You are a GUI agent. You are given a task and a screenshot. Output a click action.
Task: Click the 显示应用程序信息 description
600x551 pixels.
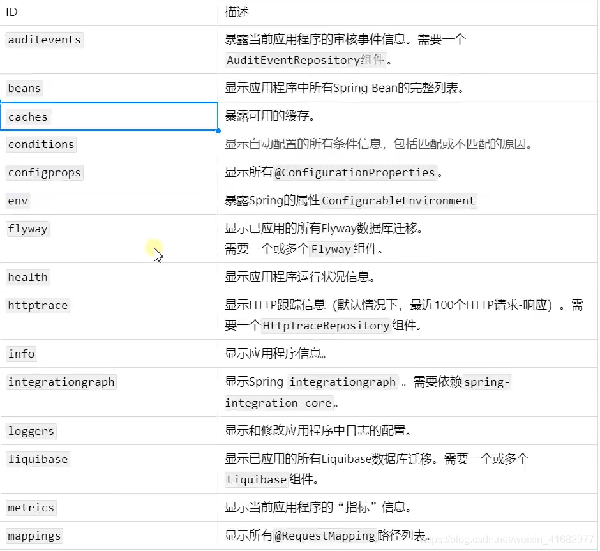point(276,353)
